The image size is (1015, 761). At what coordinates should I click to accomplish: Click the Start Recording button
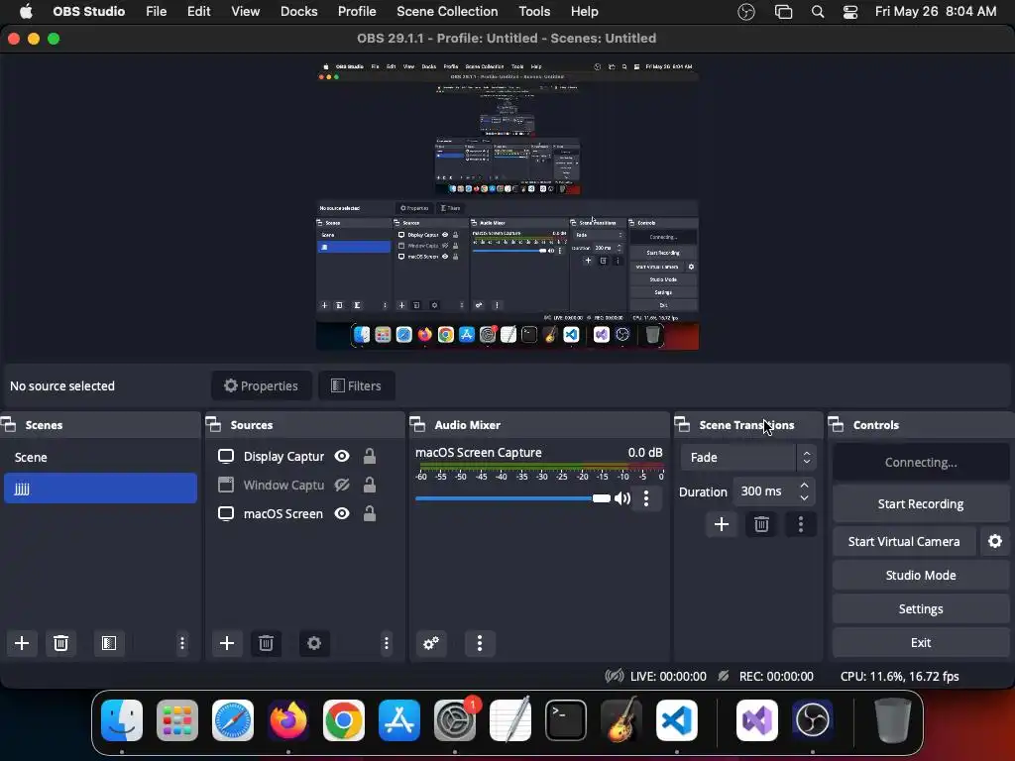921,504
